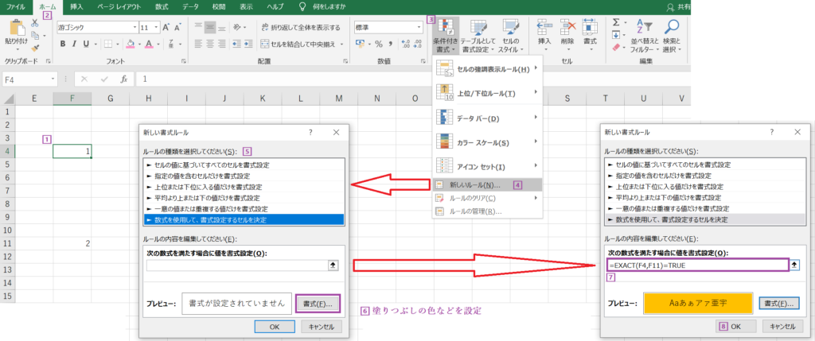Toggle Underline formatting
Screen dimensions: 815x341
(86, 44)
